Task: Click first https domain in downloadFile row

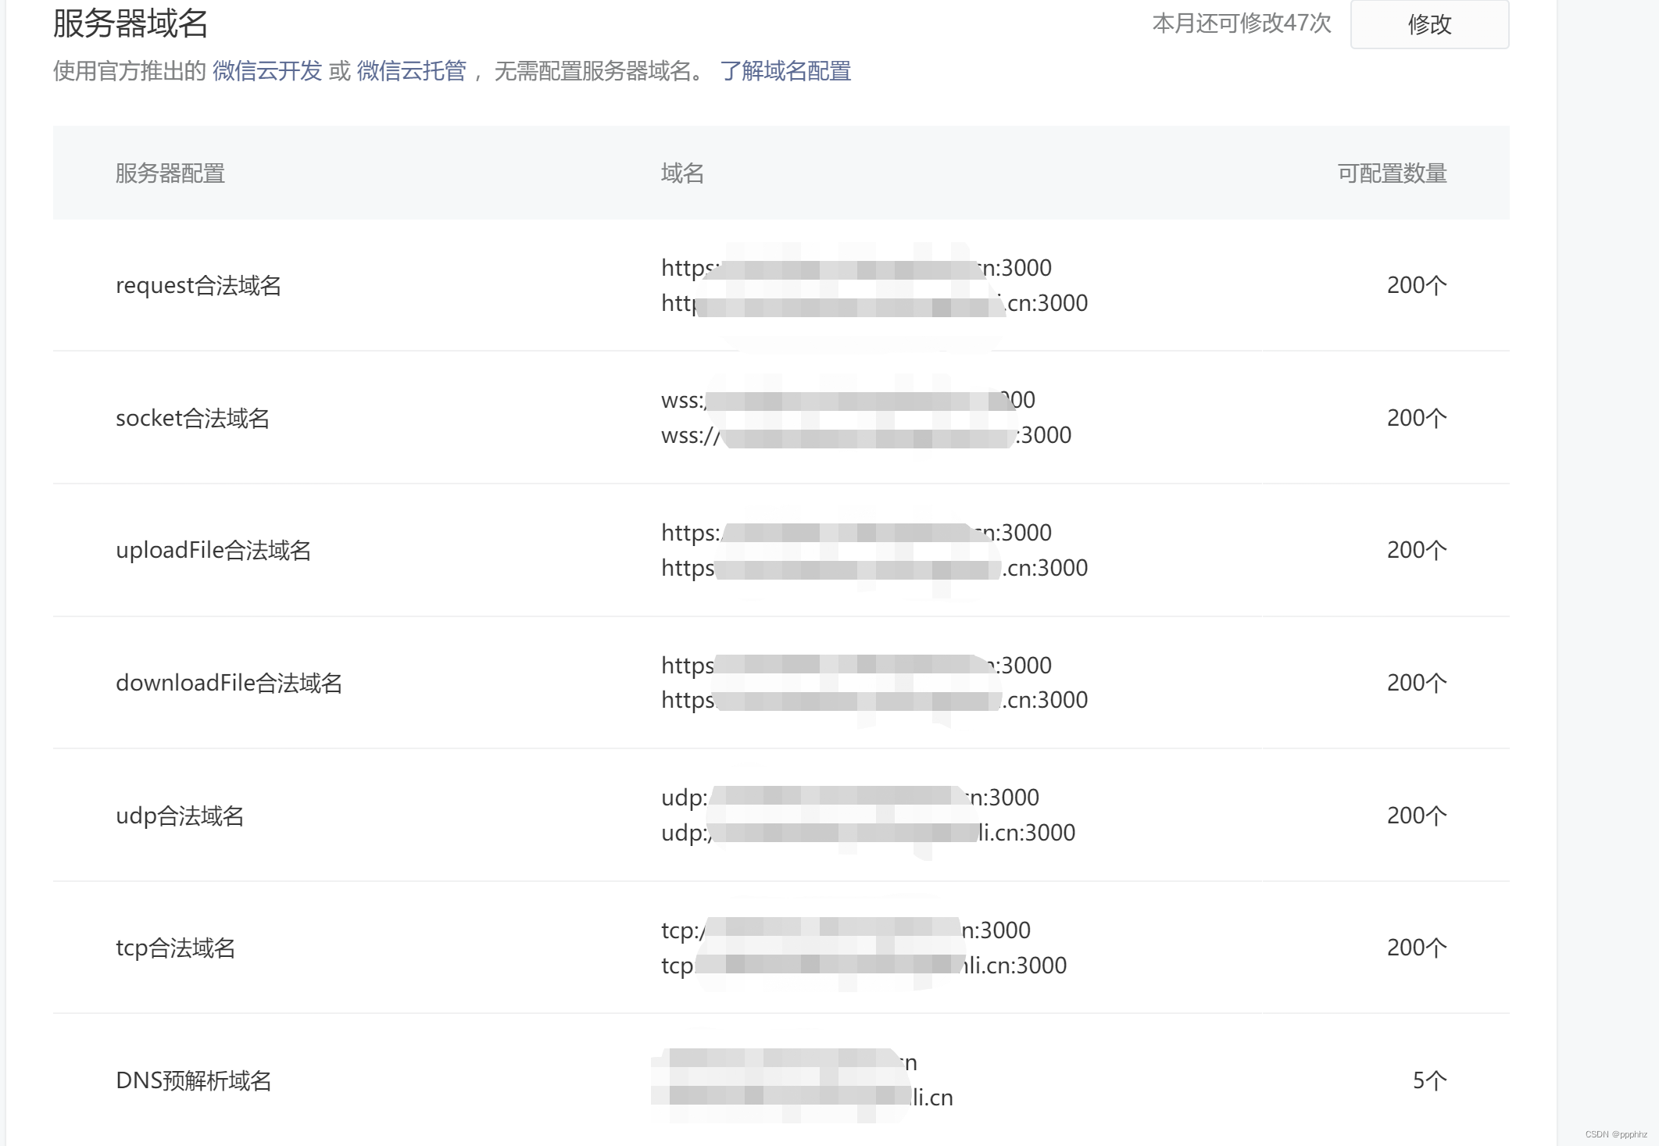Action: click(856, 666)
